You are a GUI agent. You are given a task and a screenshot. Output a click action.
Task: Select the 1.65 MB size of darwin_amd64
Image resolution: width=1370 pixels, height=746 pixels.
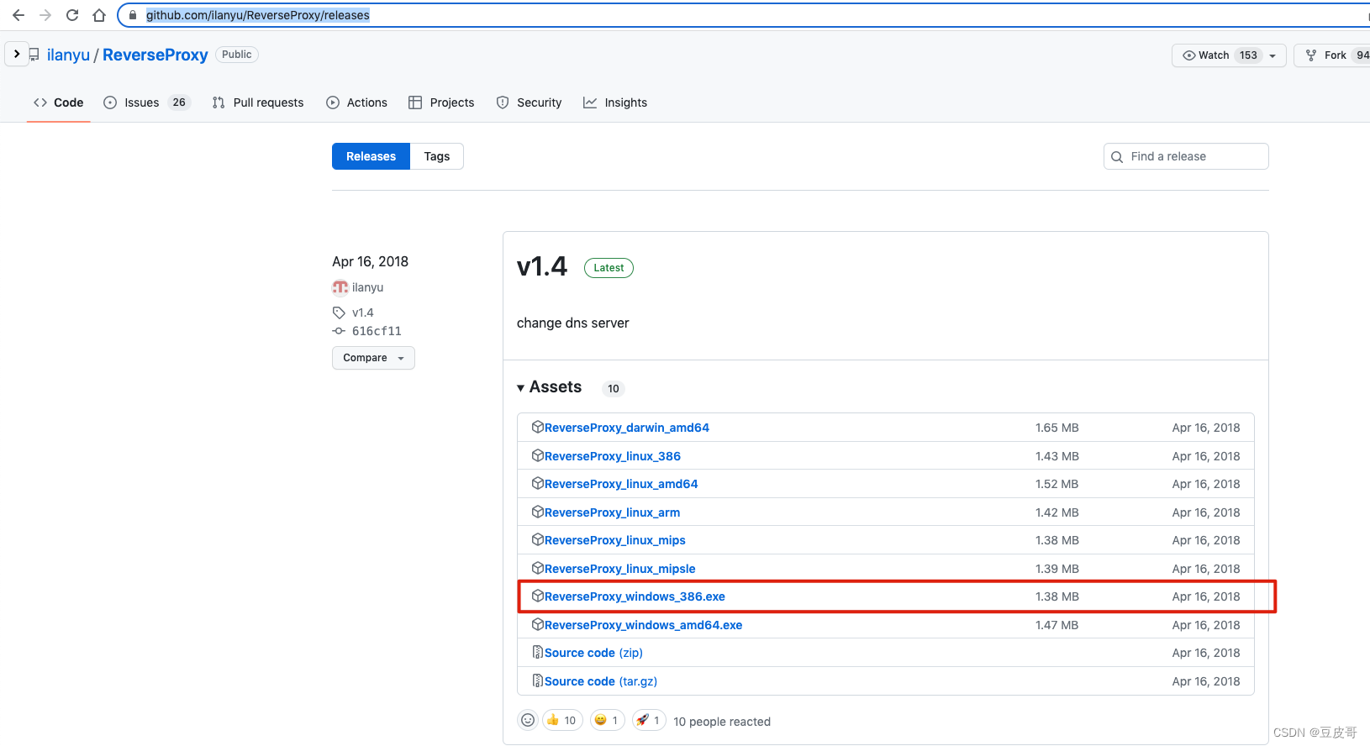1057,428
